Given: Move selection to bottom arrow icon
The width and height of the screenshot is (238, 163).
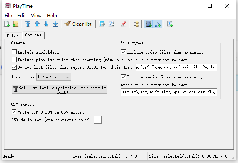Looking at the screenshot, I should (55, 24).
